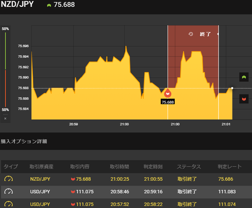Close the 50% sentiment gauge with X
Screen dimensions: 252x208
(x=5, y=118)
